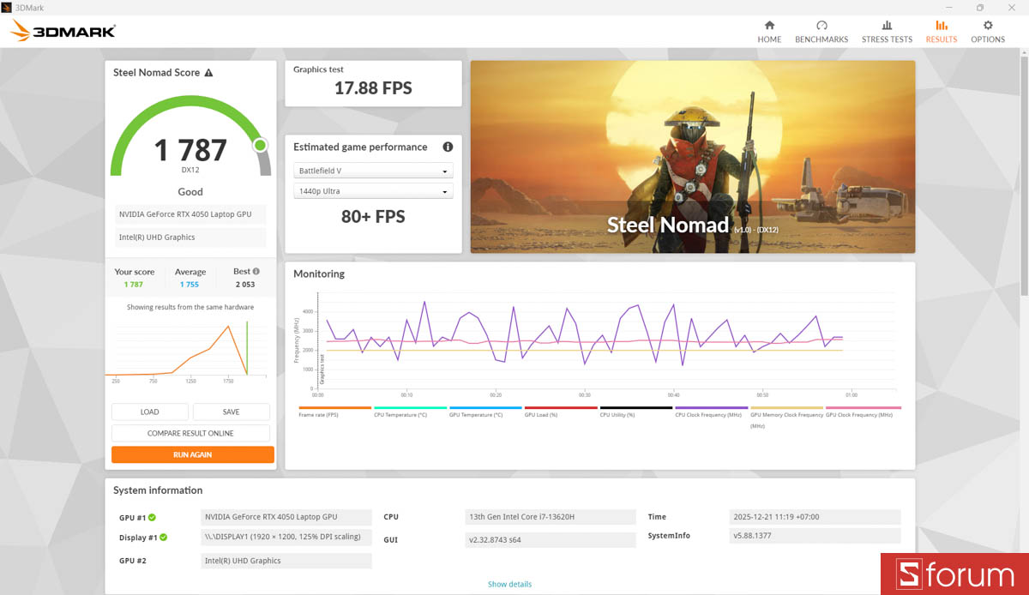Select the orange Results bar-chart icon
The image size is (1029, 595).
(941, 27)
